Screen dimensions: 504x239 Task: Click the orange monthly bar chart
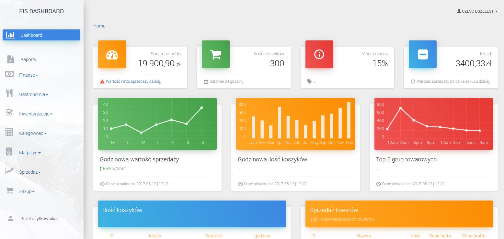coord(295,124)
